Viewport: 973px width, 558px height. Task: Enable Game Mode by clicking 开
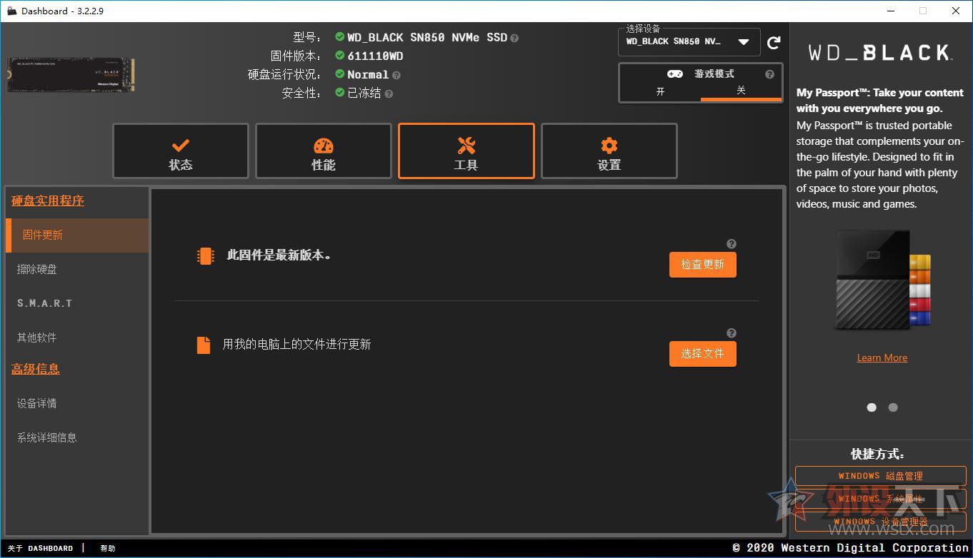pos(659,91)
